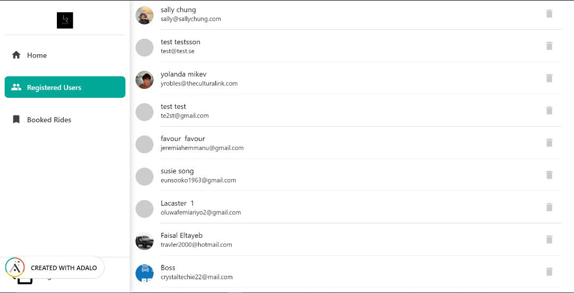Click the app logo in the sidebar
574x293 pixels.
coord(65,20)
